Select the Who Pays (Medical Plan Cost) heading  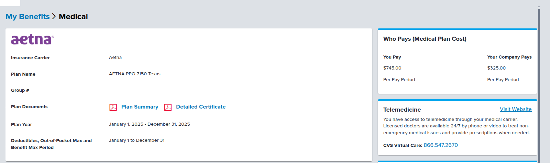425,39
